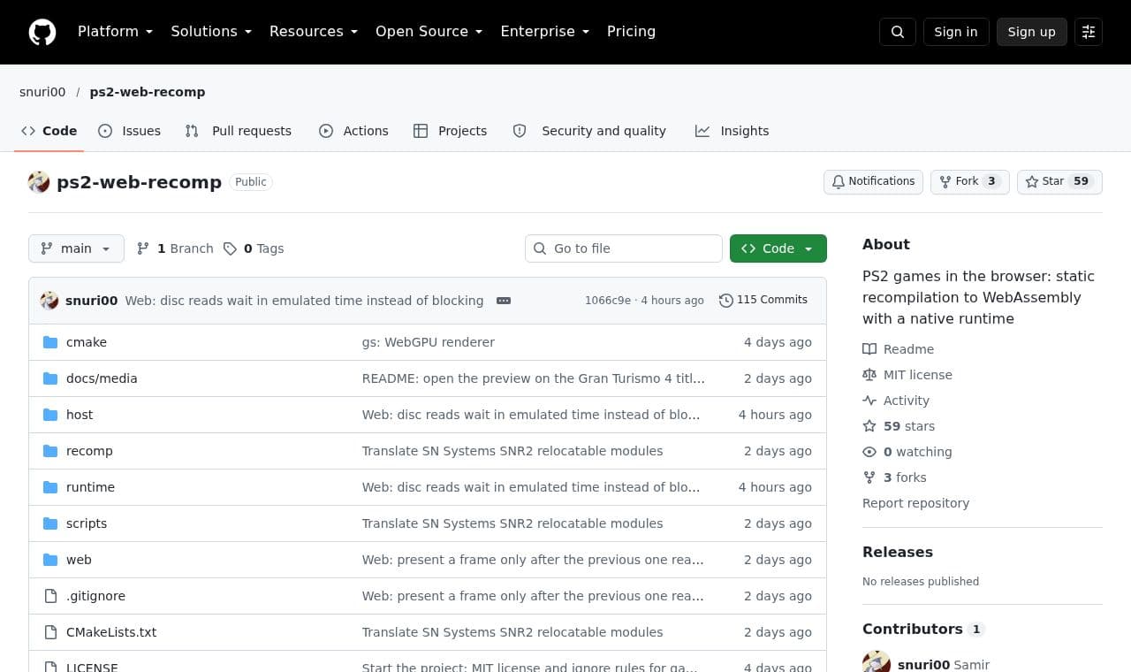The image size is (1131, 672).
Task: Click the folder icon next to scripts
Action: [50, 523]
